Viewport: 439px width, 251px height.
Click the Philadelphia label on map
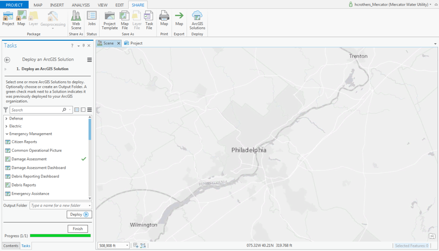point(249,150)
